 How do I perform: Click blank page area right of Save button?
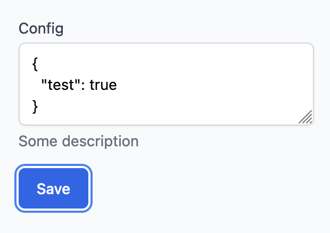(202, 189)
